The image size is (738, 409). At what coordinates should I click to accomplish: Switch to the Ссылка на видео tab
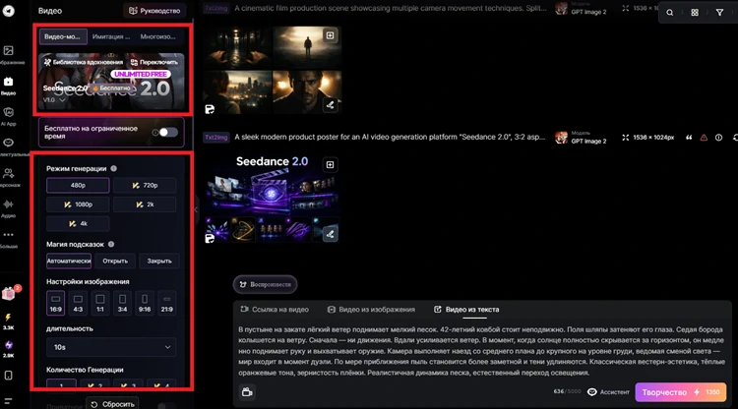(x=275, y=310)
